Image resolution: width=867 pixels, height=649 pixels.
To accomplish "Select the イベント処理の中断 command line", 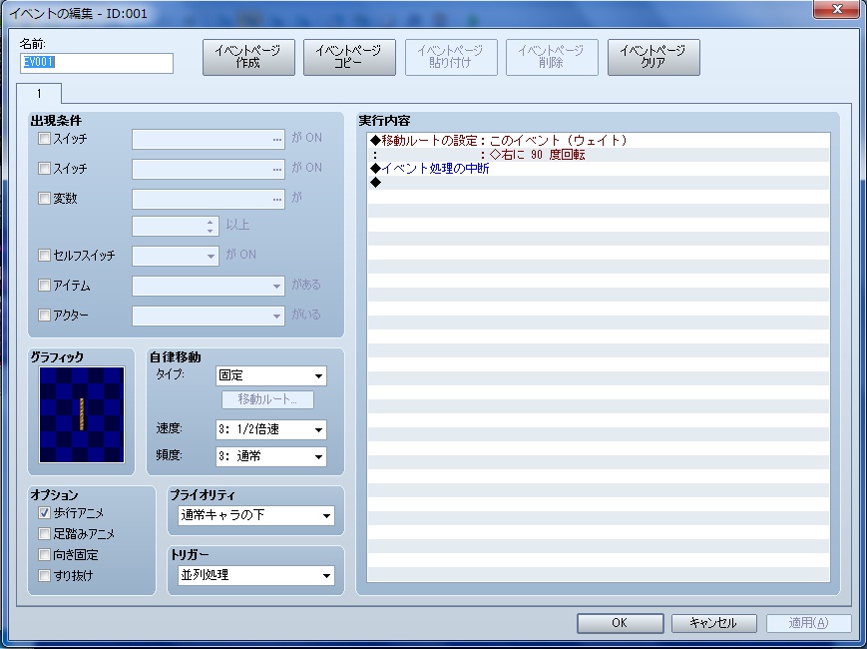I will click(x=599, y=169).
